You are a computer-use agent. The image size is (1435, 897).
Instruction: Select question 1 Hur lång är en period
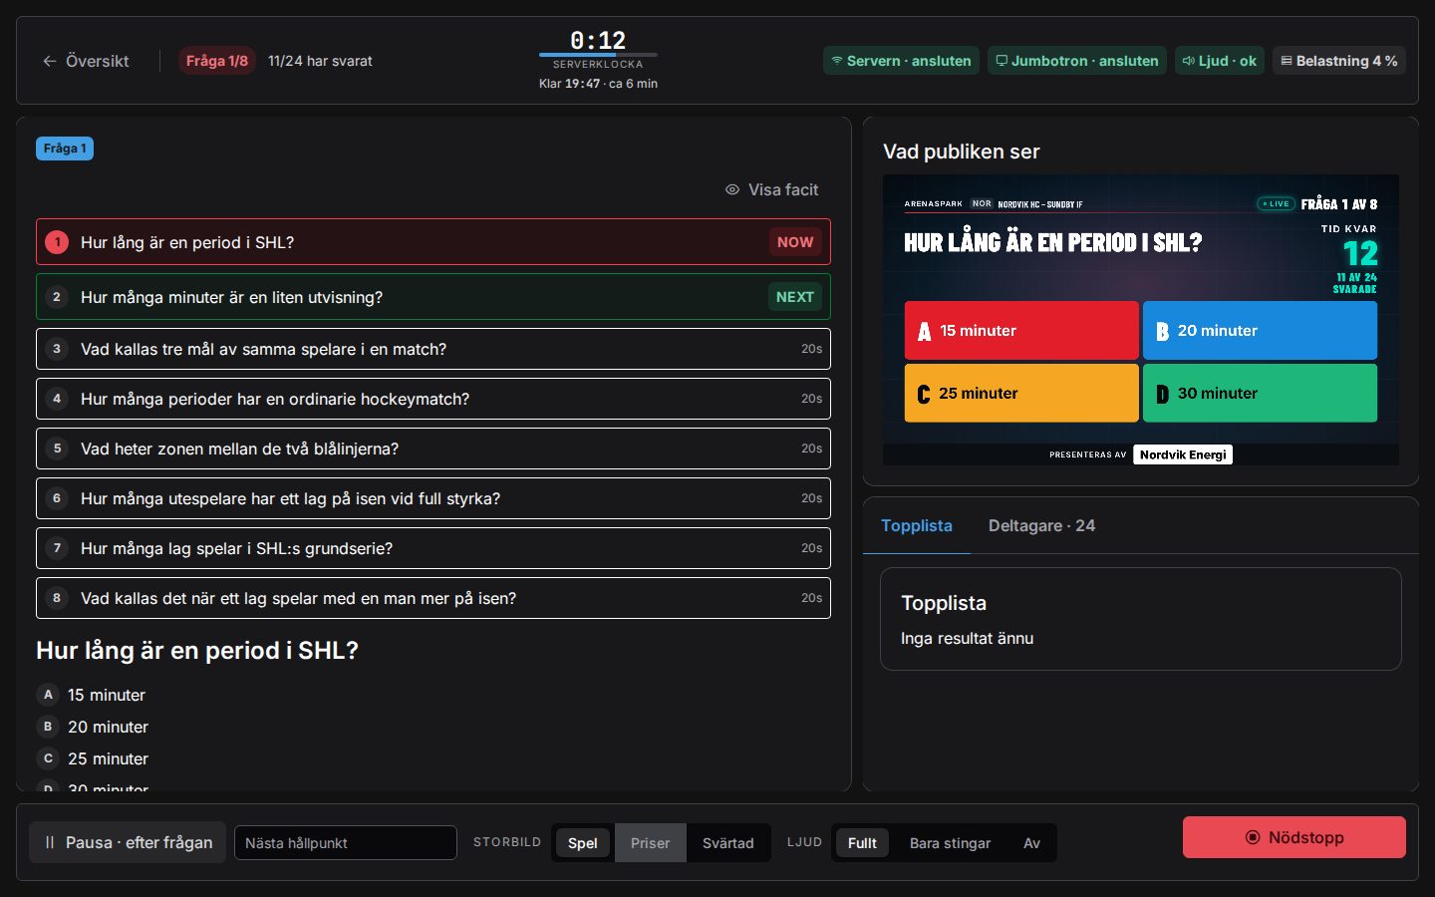[x=433, y=242]
